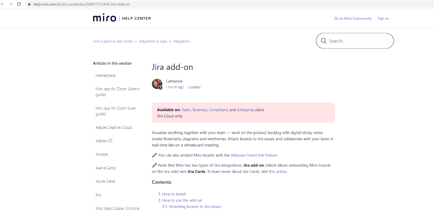This screenshot has width=434, height=210.
Task: Go to Miro Support & Help Center breadcrumb
Action: coord(113,42)
